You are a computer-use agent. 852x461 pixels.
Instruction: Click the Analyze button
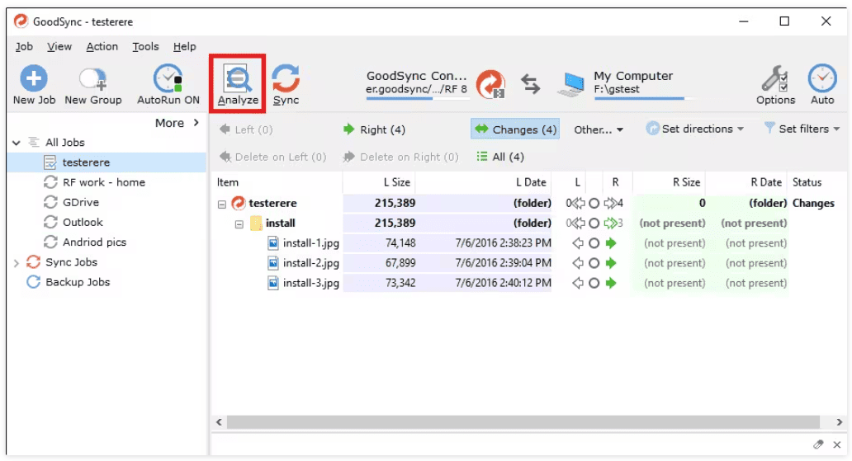(238, 83)
